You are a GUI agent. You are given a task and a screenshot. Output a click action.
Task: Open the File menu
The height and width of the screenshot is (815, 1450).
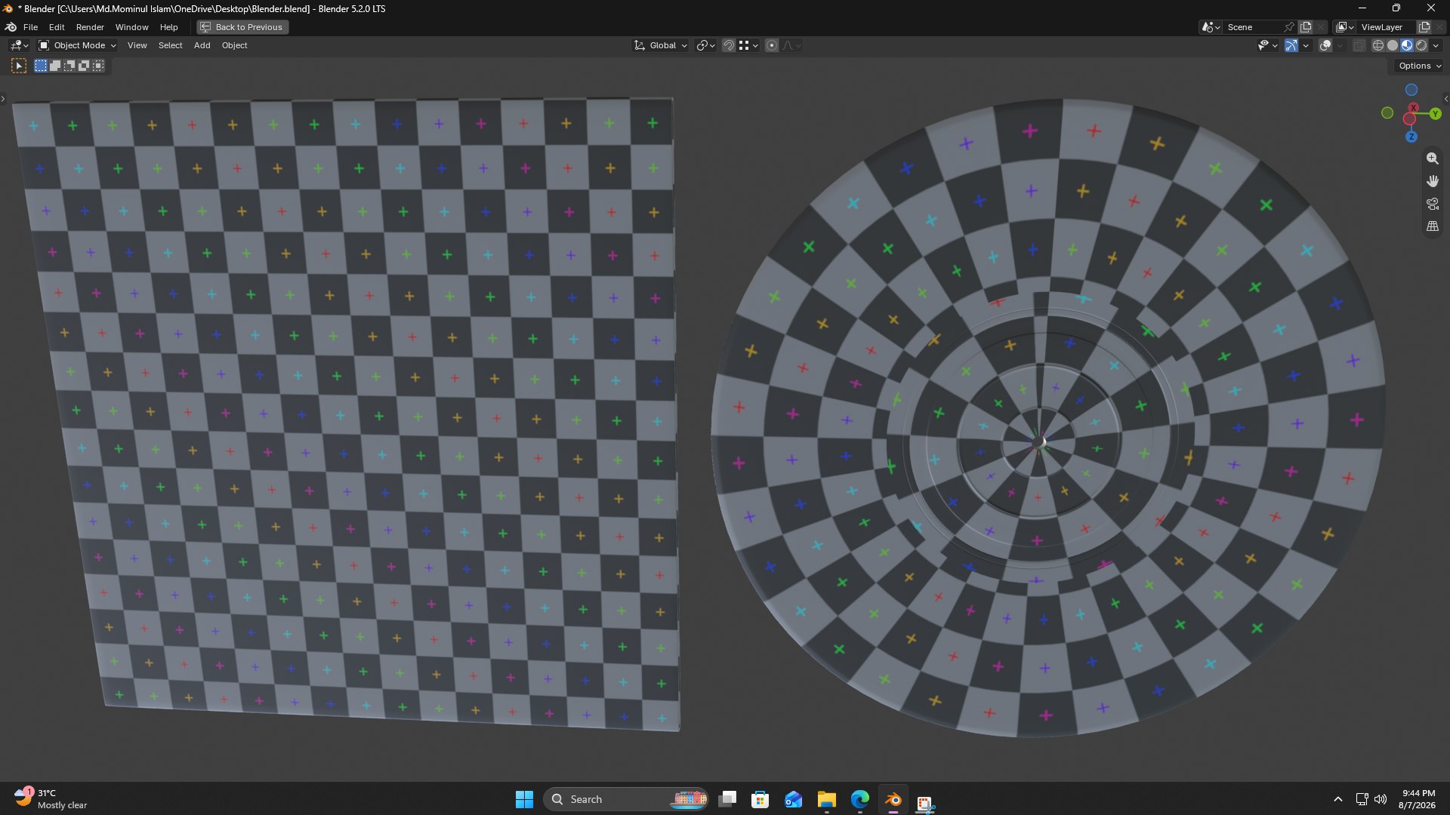(x=30, y=27)
